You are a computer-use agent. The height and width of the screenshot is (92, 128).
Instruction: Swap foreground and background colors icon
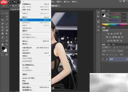pyautogui.click(x=6, y=47)
